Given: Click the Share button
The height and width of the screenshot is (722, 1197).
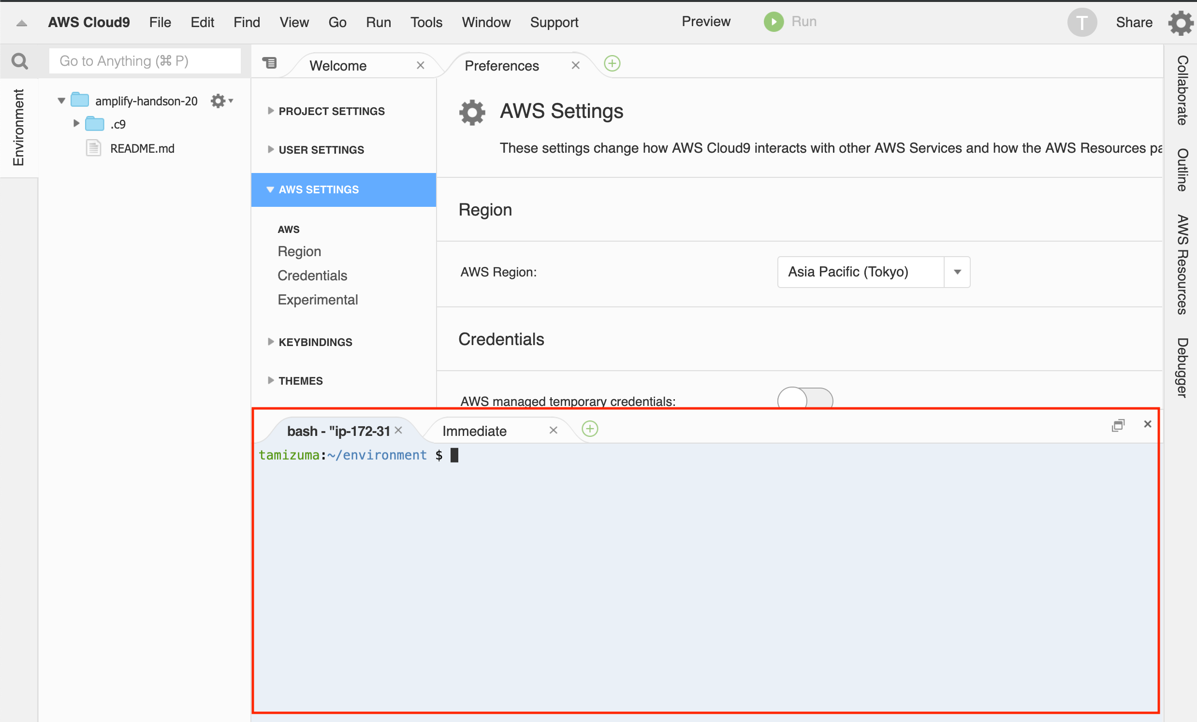Looking at the screenshot, I should (x=1134, y=22).
